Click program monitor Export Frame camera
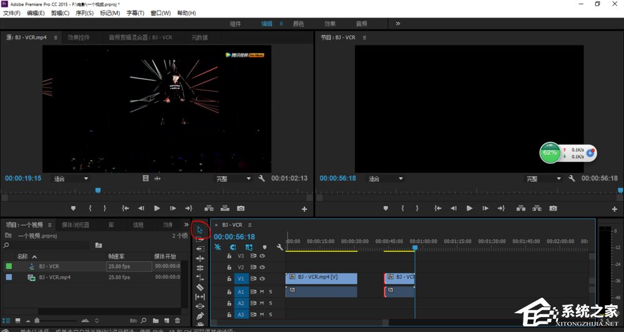624x332 pixels. pyautogui.click(x=553, y=208)
